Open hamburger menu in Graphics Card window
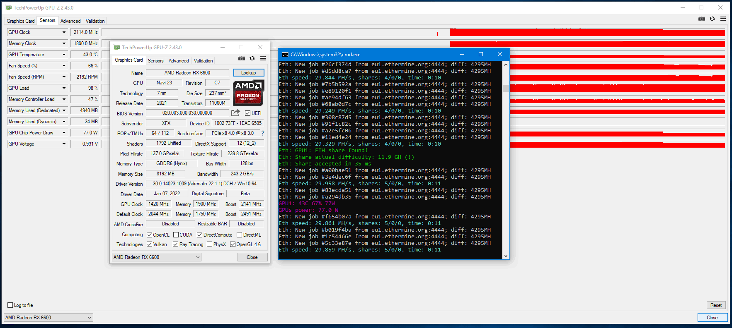Image resolution: width=732 pixels, height=328 pixels. (x=263, y=58)
